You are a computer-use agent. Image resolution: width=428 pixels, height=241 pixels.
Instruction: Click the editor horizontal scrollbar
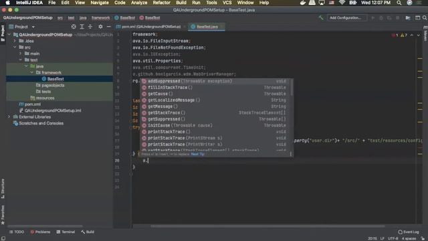pyautogui.click(x=267, y=226)
